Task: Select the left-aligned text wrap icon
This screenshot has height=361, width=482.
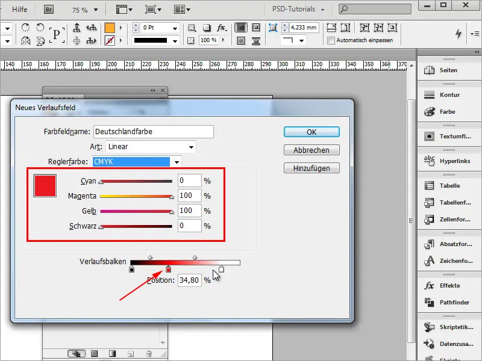Action: tap(240, 28)
